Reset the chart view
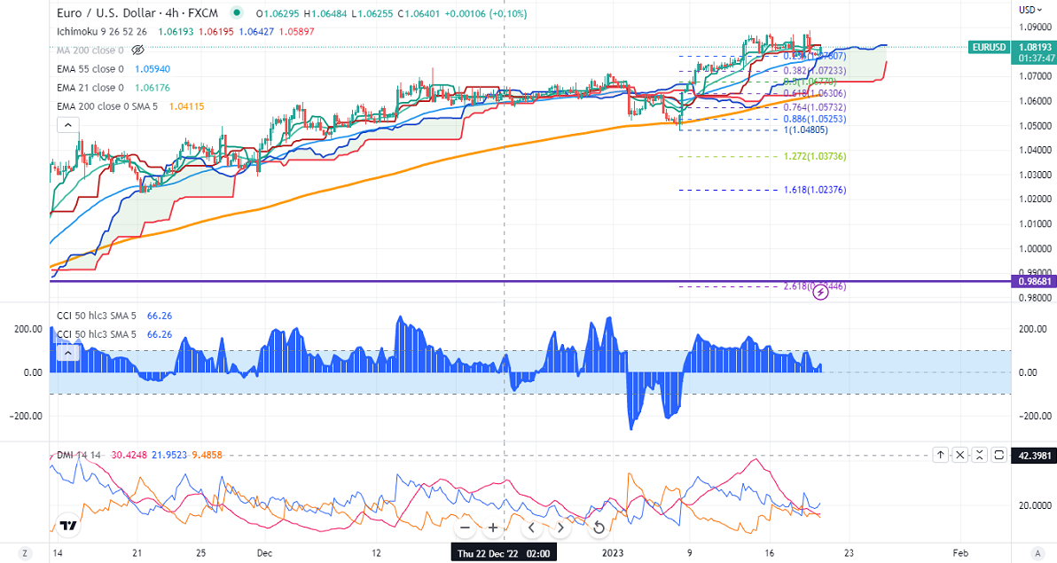The height and width of the screenshot is (563, 1057). point(599,528)
